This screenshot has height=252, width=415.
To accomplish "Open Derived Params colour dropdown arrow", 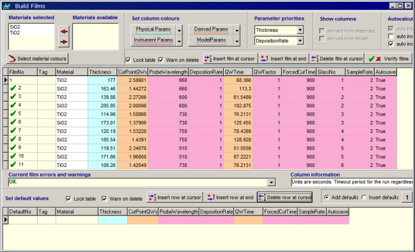I will 237,31.
